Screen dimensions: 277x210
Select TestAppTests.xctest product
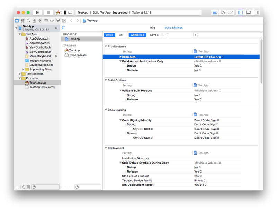tap(42, 87)
